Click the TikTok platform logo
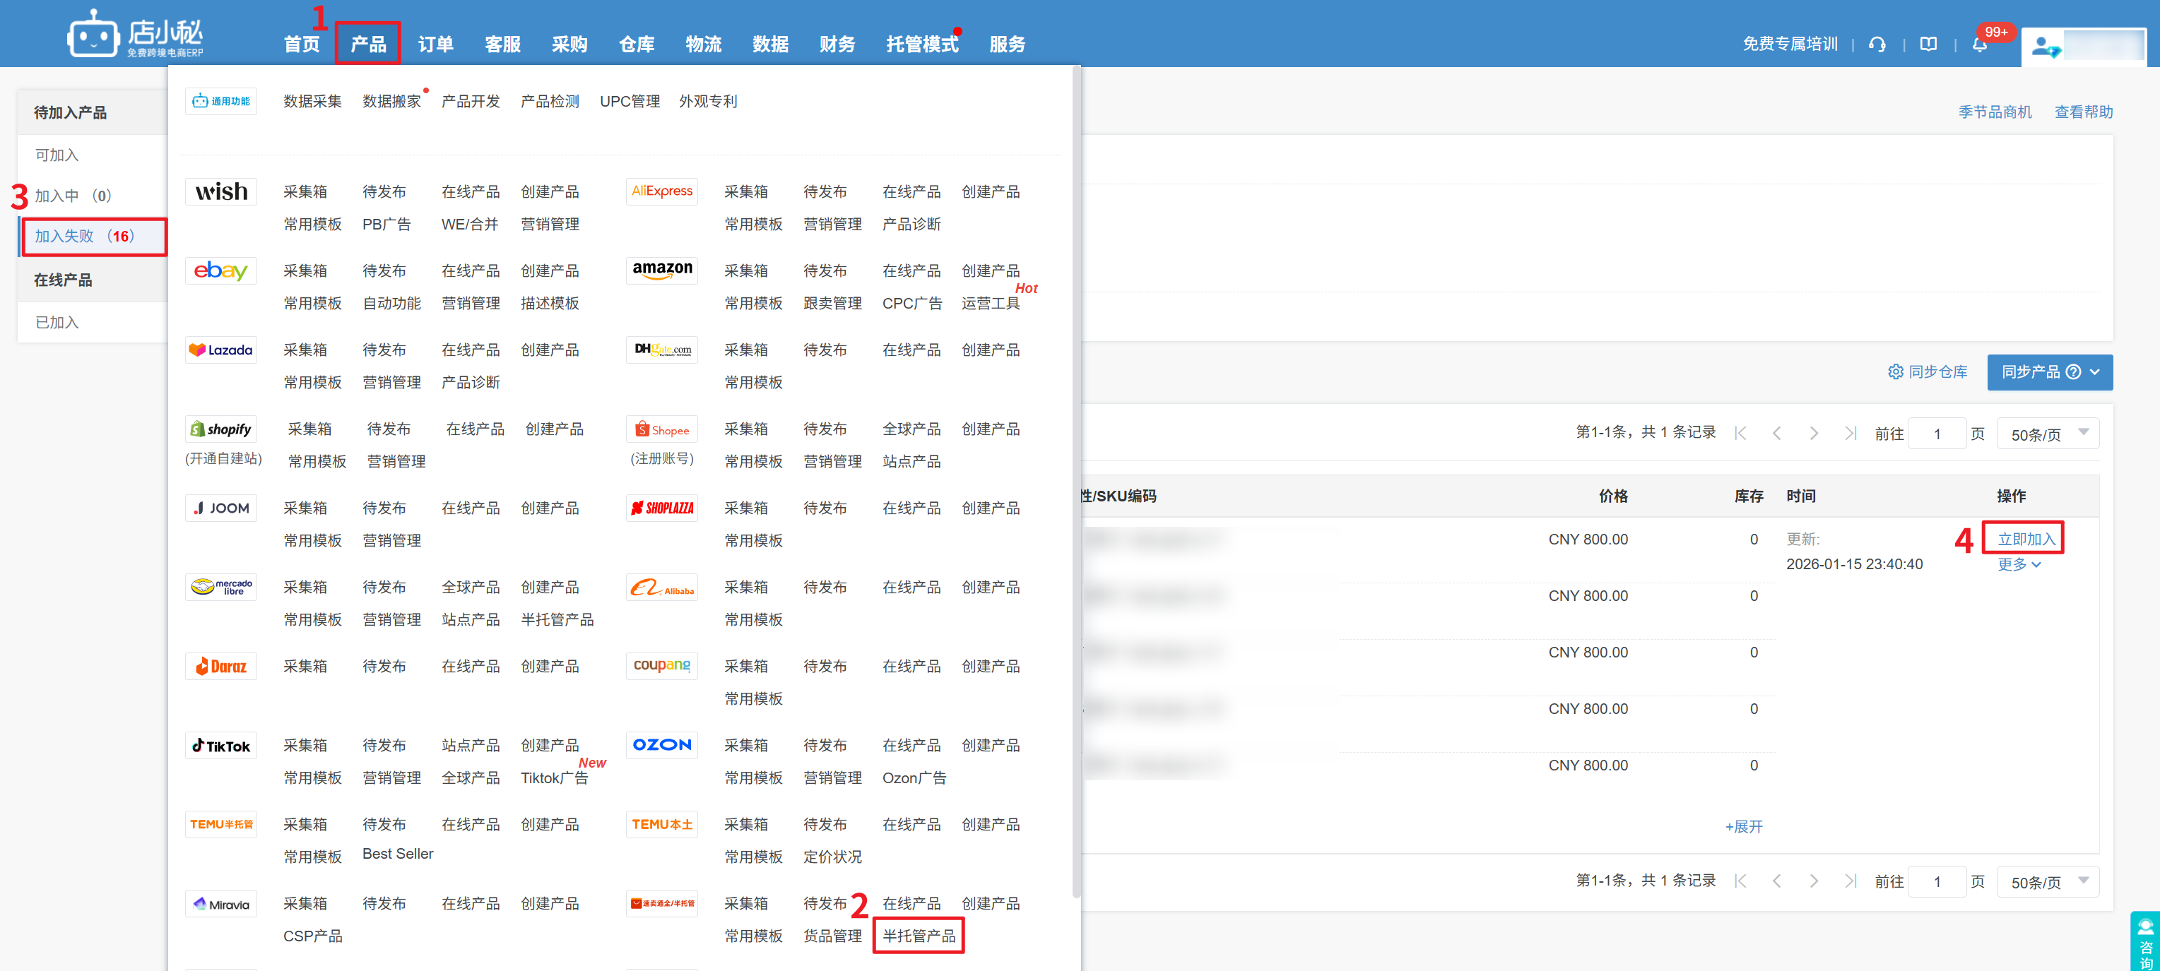2160x971 pixels. (x=221, y=746)
